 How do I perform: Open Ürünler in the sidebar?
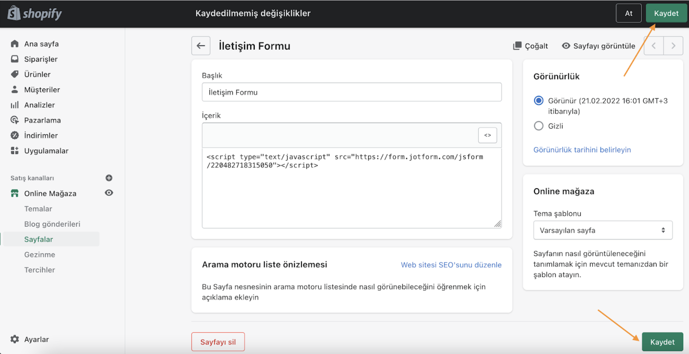point(37,74)
